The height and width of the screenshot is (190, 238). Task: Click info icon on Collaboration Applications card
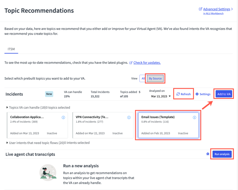[63, 118]
